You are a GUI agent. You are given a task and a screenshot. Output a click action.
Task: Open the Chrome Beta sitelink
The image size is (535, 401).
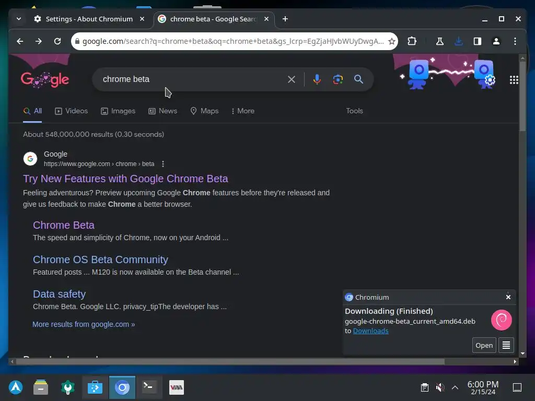(63, 225)
